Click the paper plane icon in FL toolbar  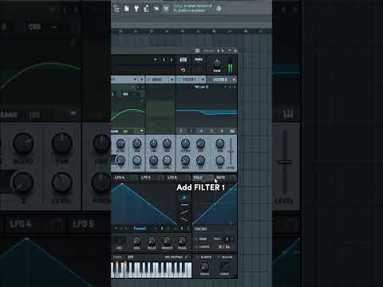point(156,9)
